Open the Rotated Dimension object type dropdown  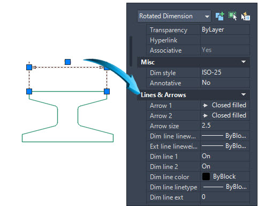[174, 16]
